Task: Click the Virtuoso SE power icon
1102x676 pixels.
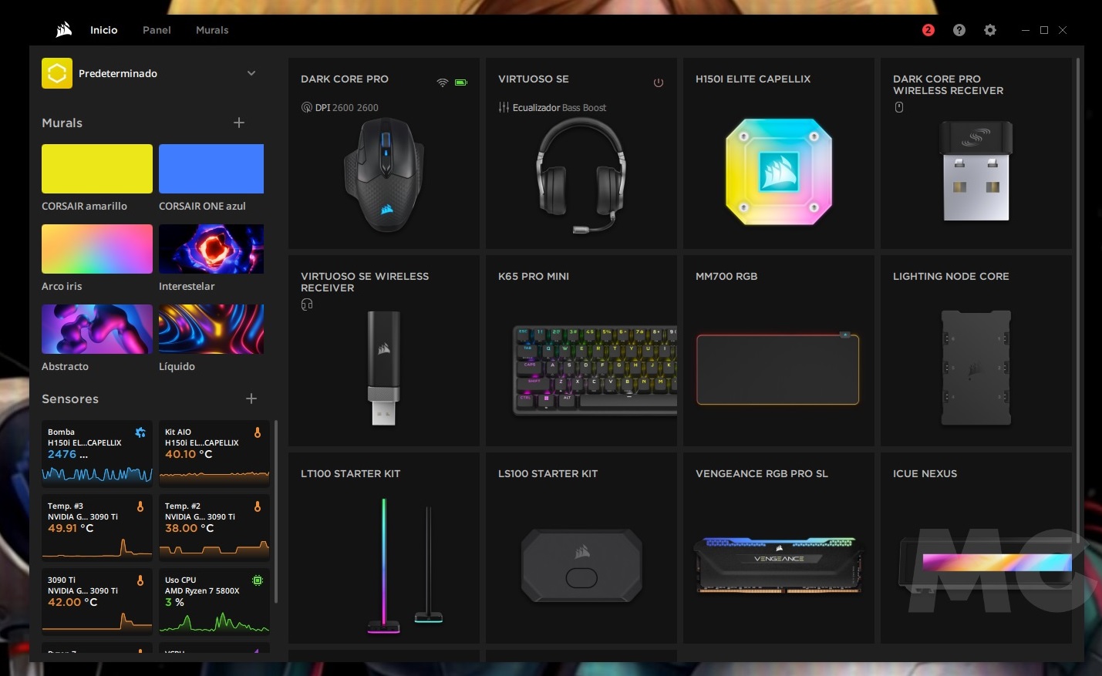Action: (x=659, y=82)
